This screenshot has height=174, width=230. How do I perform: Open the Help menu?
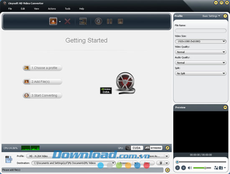click(x=82, y=9)
